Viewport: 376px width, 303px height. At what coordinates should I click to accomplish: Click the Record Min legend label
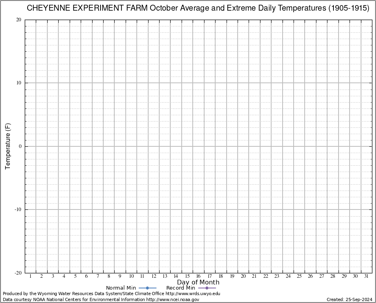click(x=181, y=288)
